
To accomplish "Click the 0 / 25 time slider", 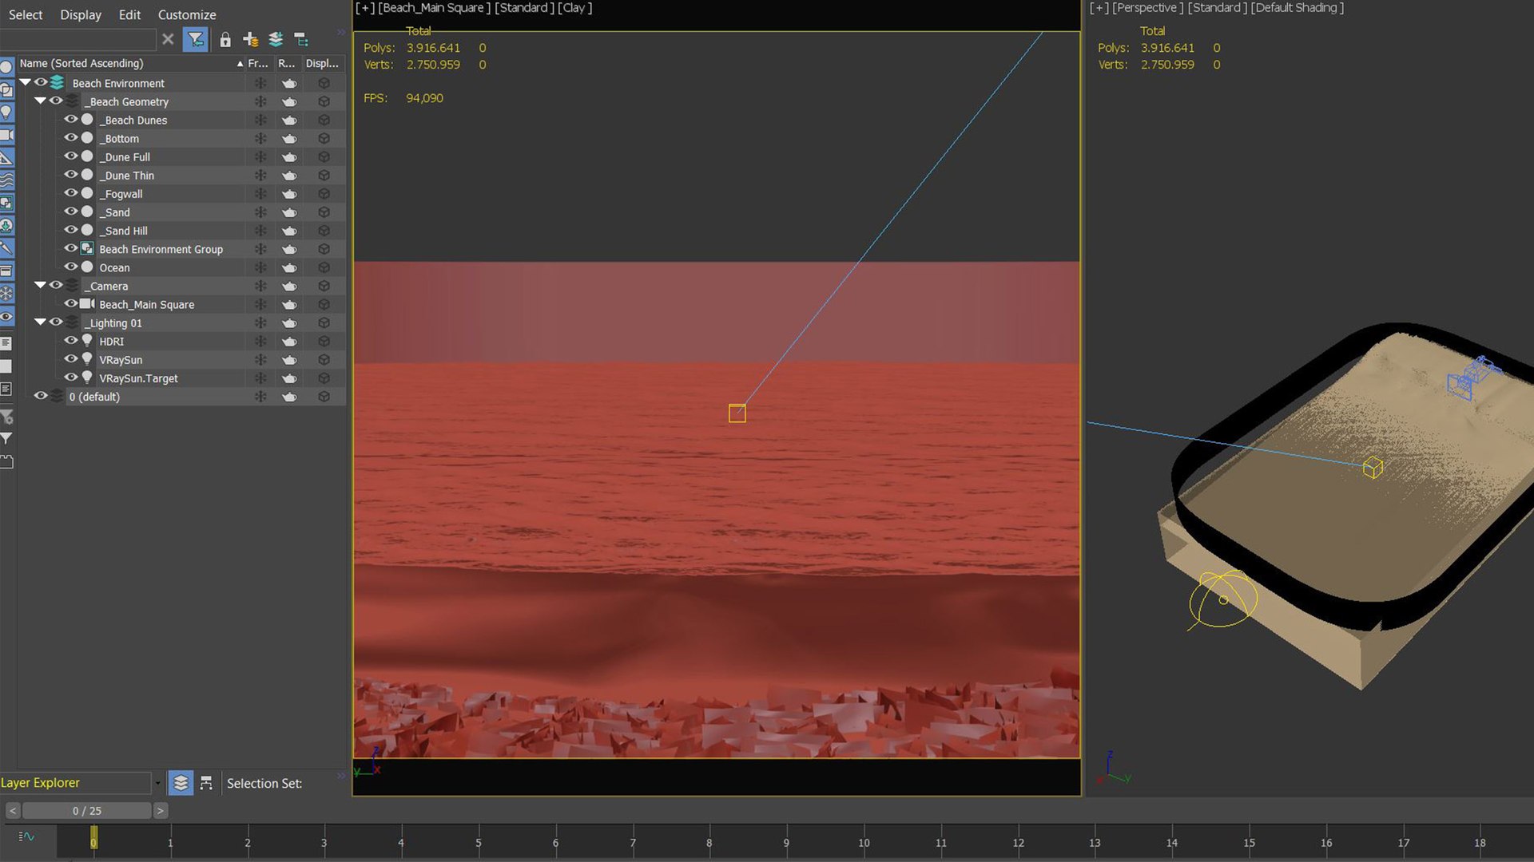I will [86, 811].
